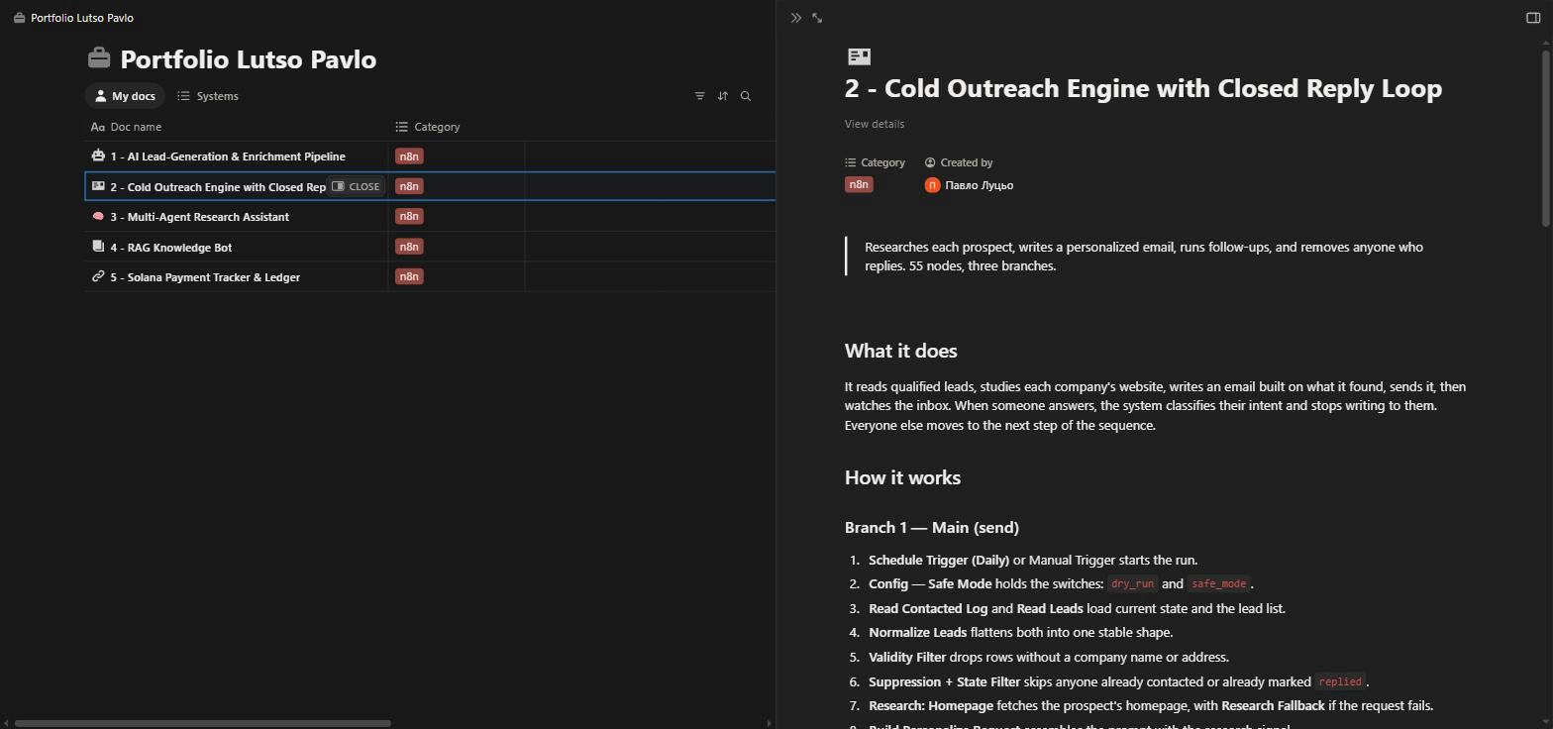Open View details link

(x=875, y=124)
